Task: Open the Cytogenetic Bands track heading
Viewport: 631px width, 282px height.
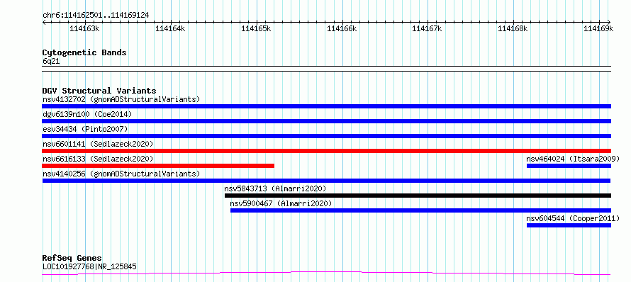Action: click(x=84, y=52)
